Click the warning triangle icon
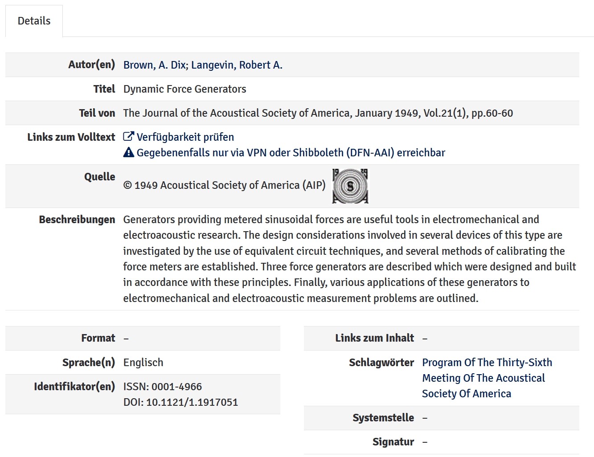The width and height of the screenshot is (594, 457). pyautogui.click(x=128, y=152)
